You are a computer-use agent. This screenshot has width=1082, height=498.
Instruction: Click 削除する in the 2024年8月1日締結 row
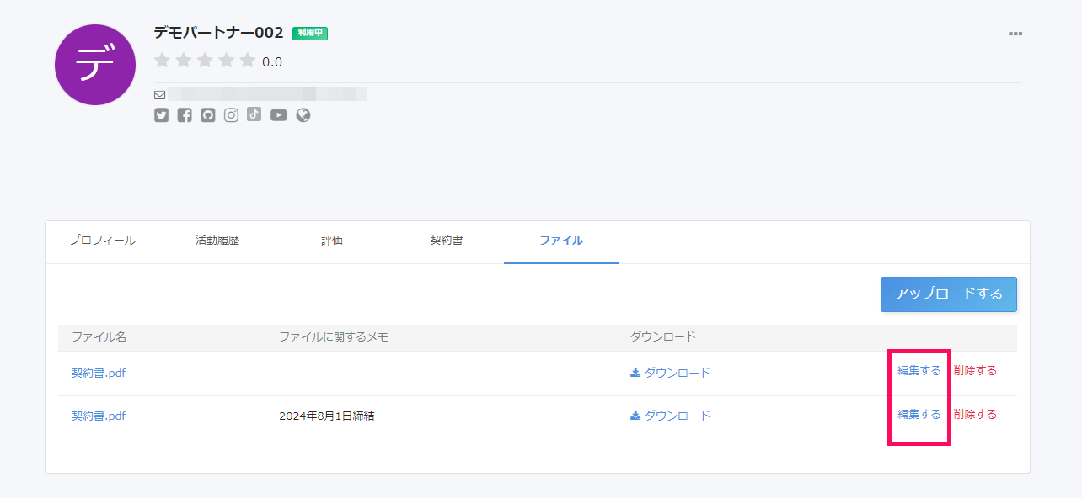tap(975, 414)
